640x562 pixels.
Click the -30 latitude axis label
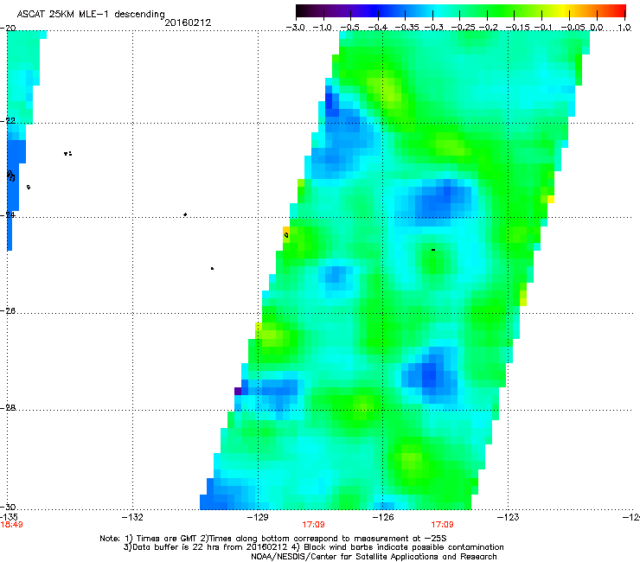[9, 507]
